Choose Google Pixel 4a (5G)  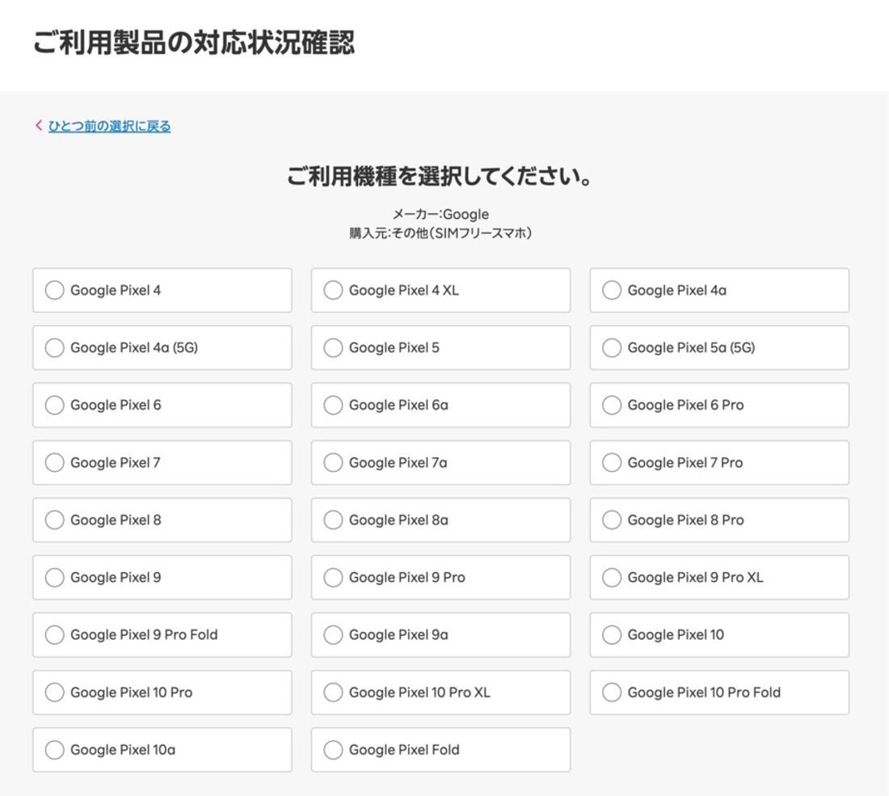[162, 347]
